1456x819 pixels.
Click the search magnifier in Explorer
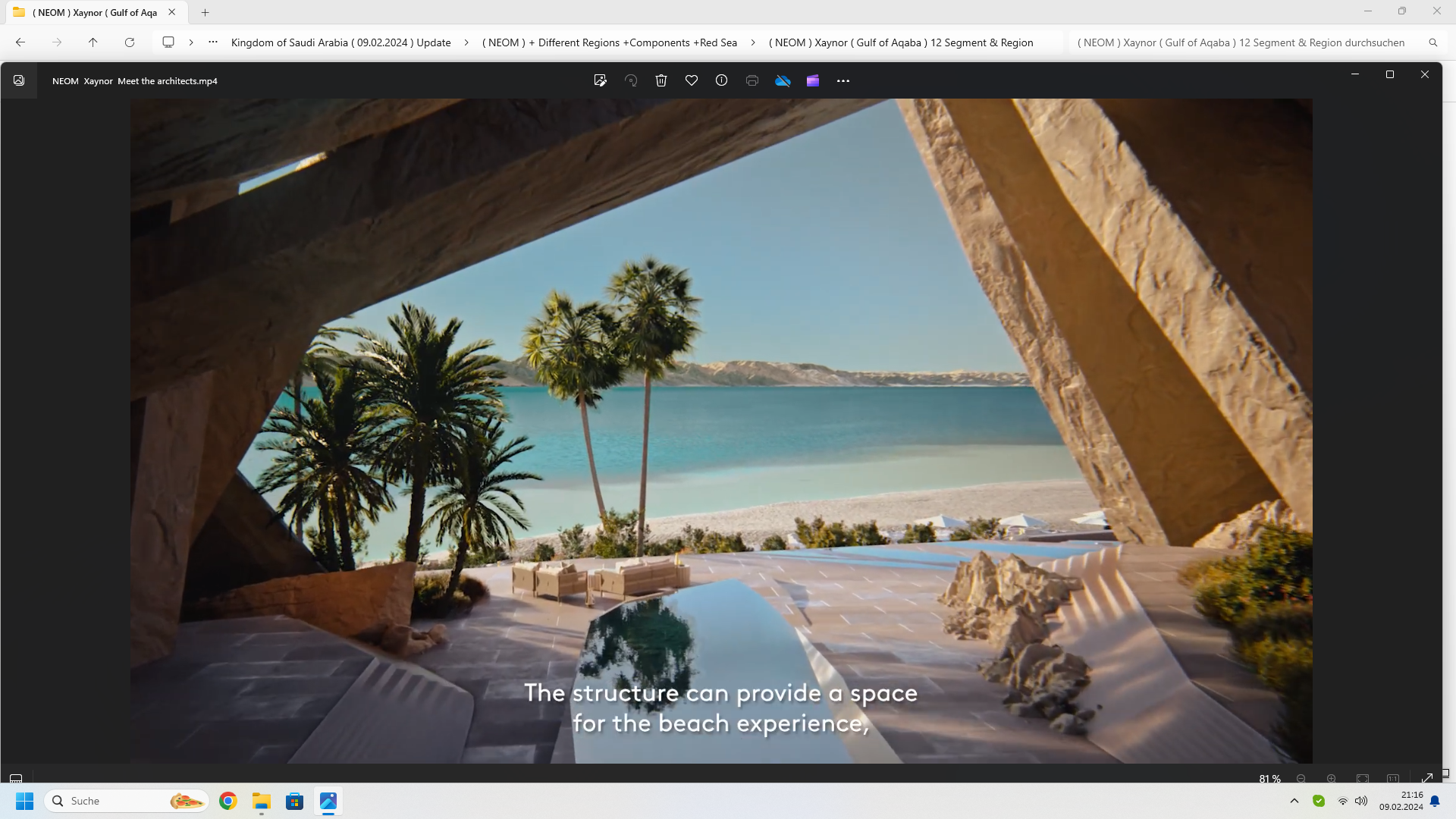pos(1433,42)
